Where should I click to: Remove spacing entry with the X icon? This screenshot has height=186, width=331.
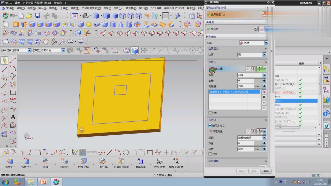point(264,97)
